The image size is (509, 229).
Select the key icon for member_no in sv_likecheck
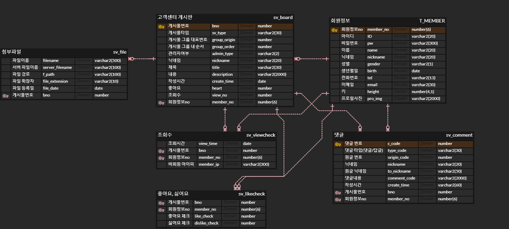pyautogui.click(x=161, y=209)
